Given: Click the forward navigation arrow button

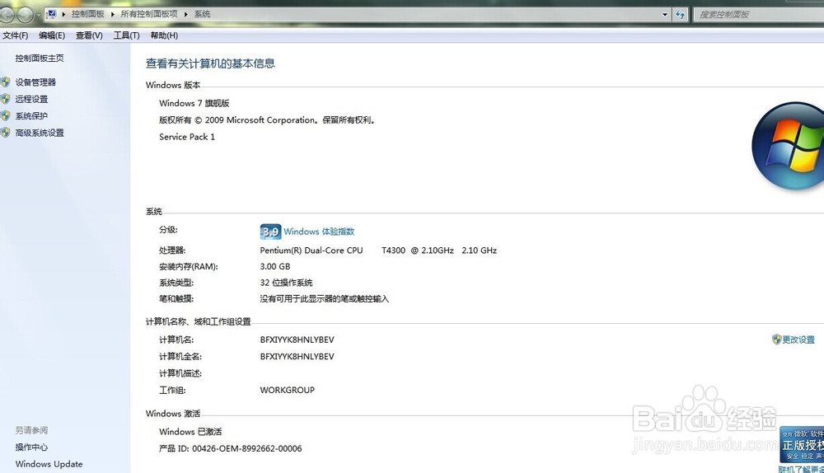Looking at the screenshot, I should coord(26,15).
